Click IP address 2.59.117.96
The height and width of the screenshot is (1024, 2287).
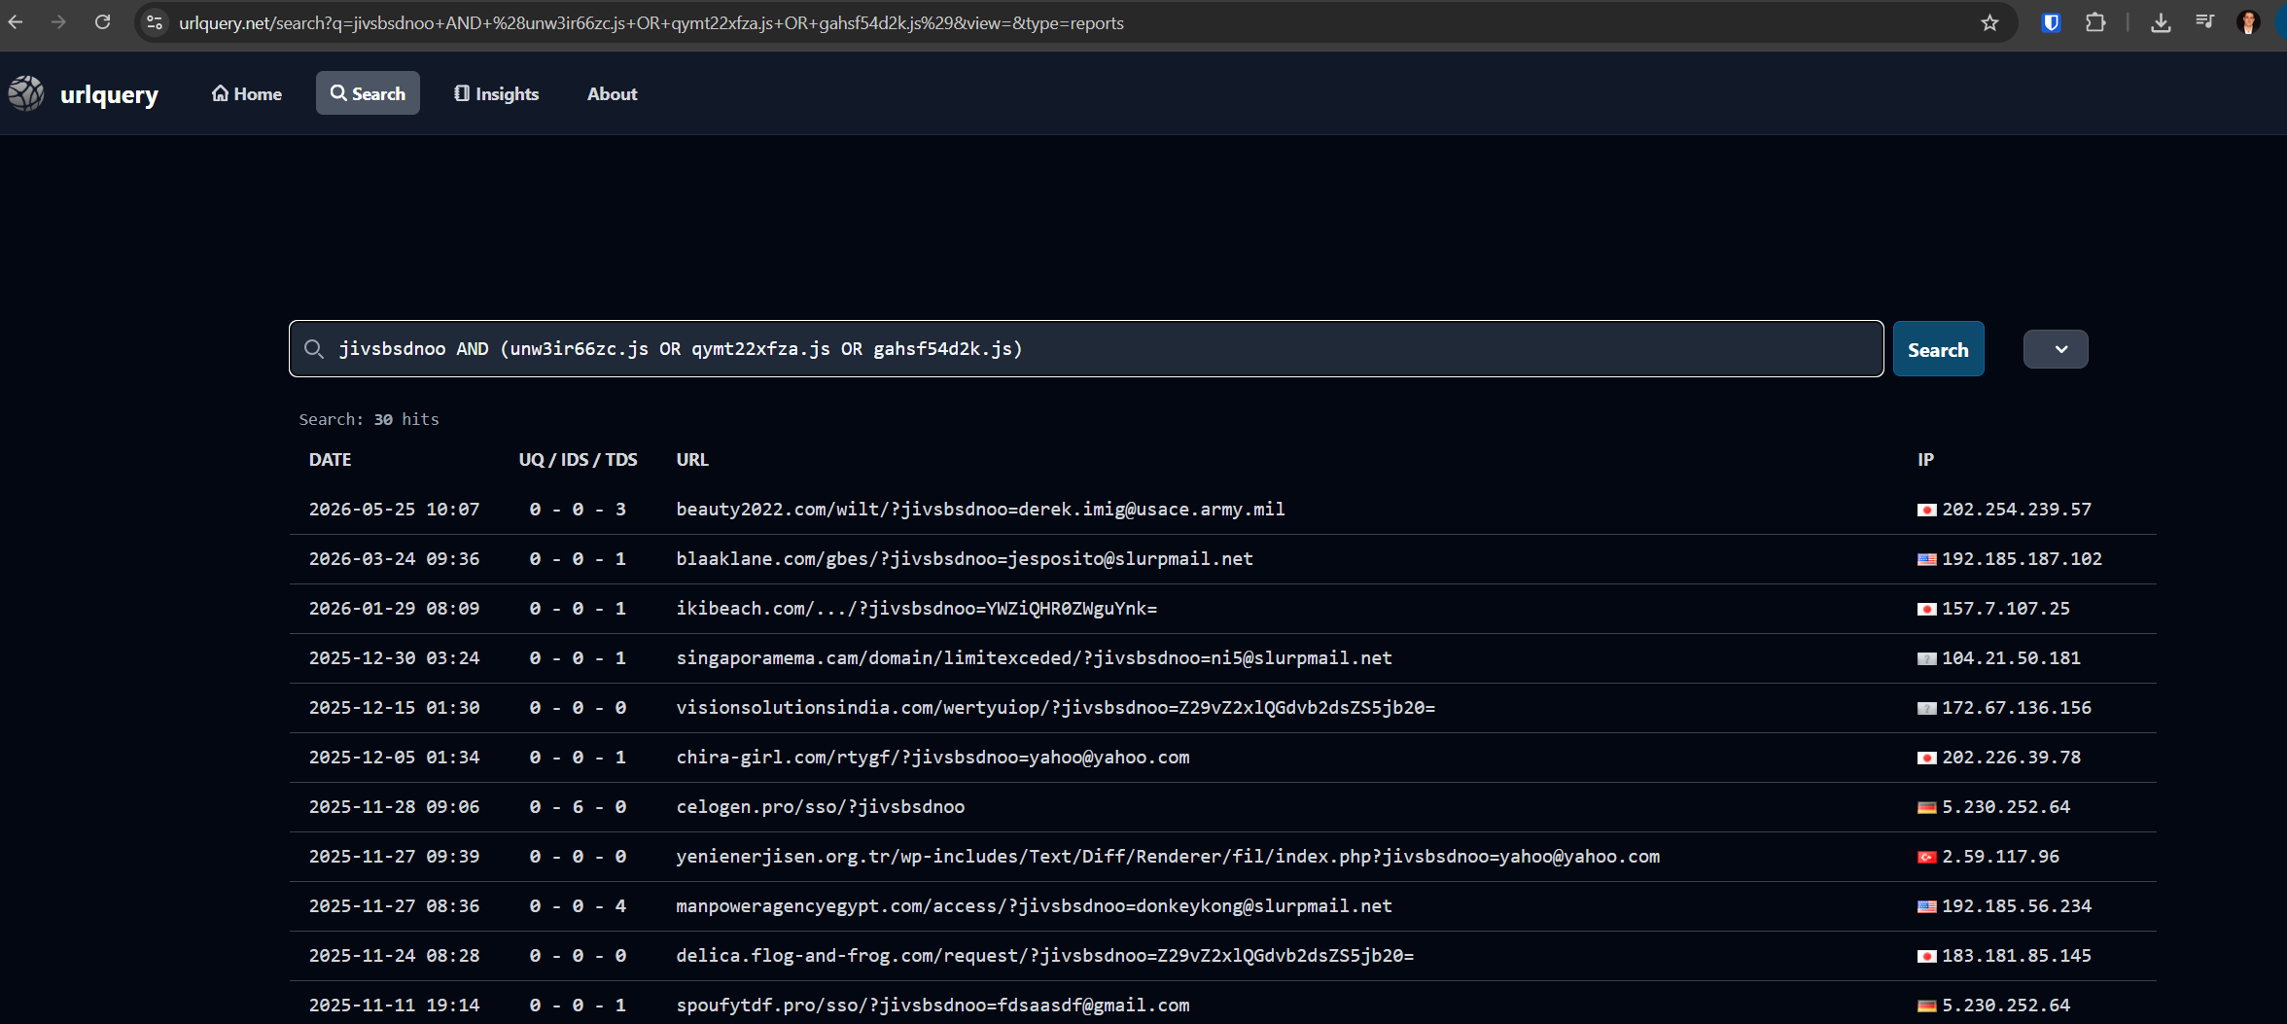click(x=2000, y=856)
